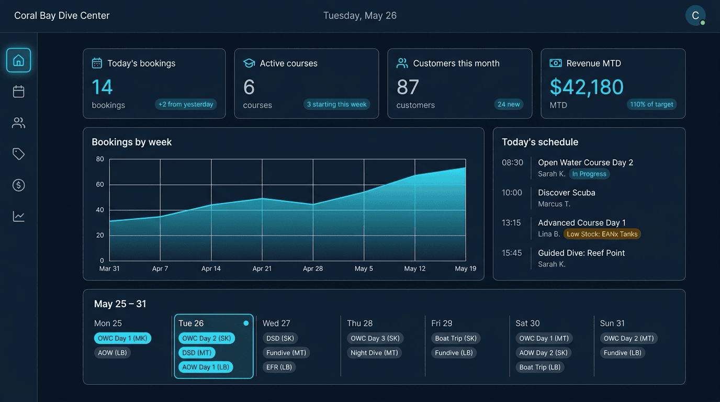Open the AOW Day 1 (LB) chip

(x=206, y=367)
